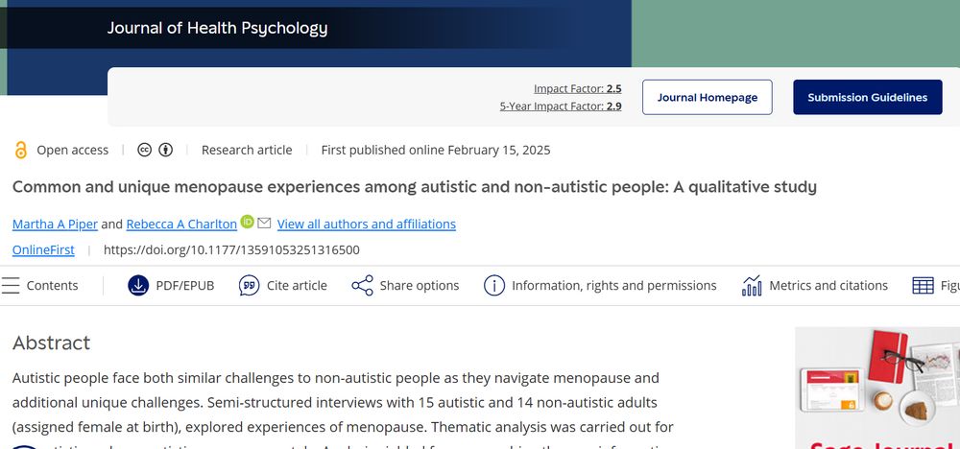Click the Abstract heading

point(52,343)
